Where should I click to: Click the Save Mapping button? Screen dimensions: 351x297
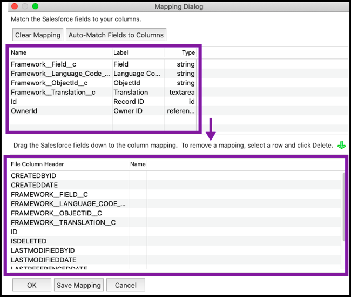[79, 285]
